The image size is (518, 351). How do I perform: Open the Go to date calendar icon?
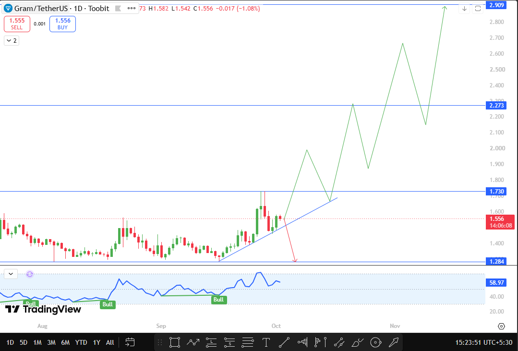130,342
